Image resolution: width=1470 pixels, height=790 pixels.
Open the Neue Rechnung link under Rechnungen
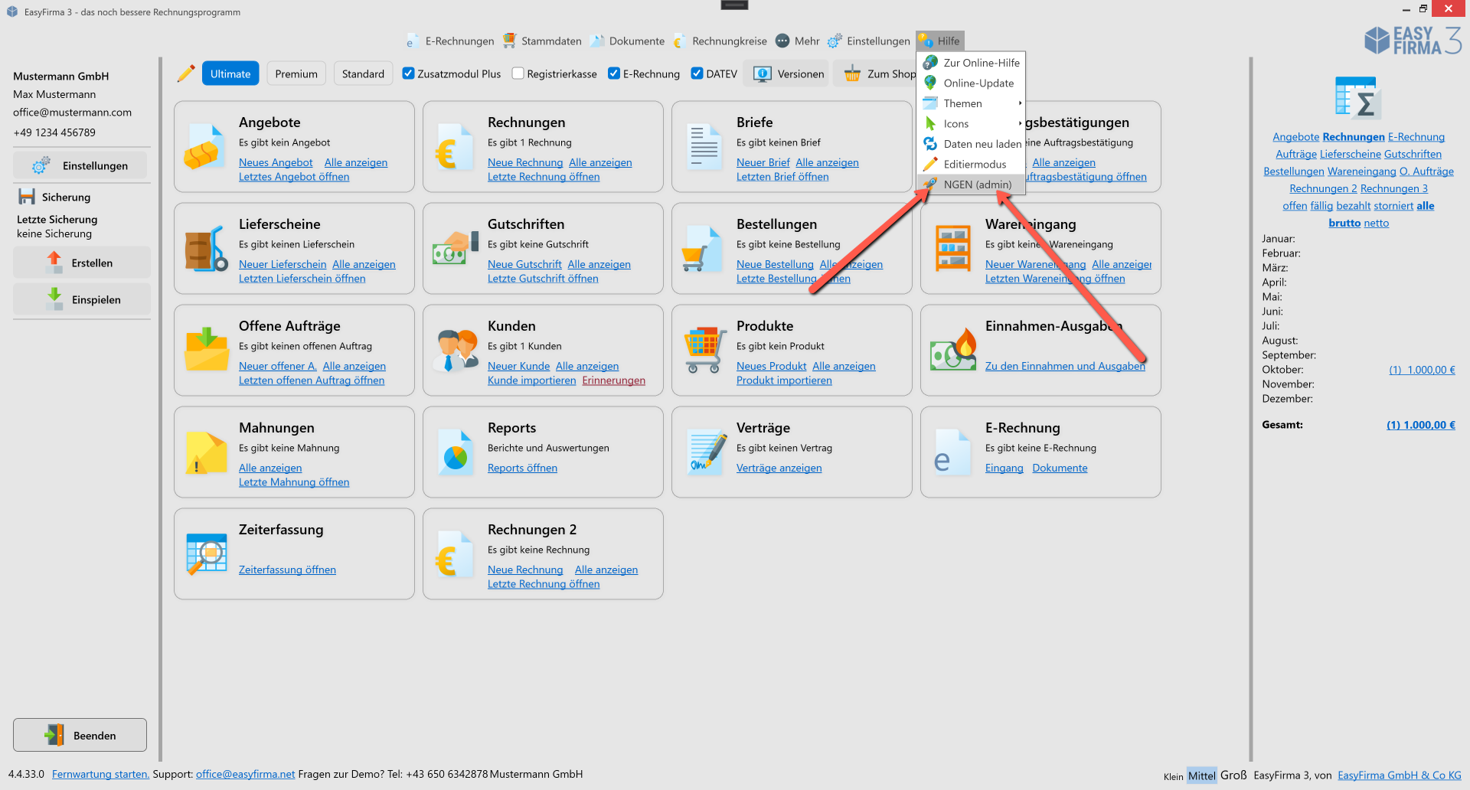point(524,162)
